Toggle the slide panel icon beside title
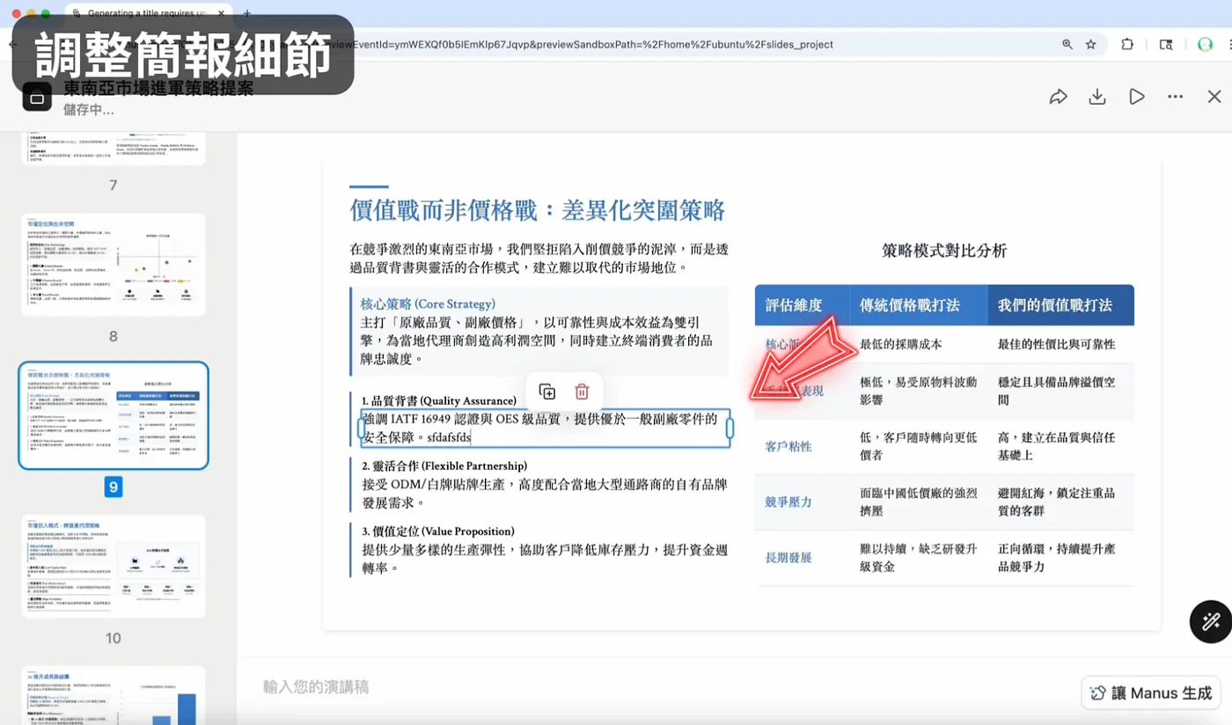The height and width of the screenshot is (725, 1232). [37, 99]
